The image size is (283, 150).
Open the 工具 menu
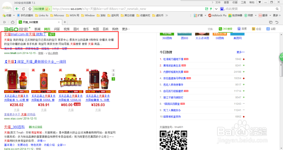coord(243,2)
